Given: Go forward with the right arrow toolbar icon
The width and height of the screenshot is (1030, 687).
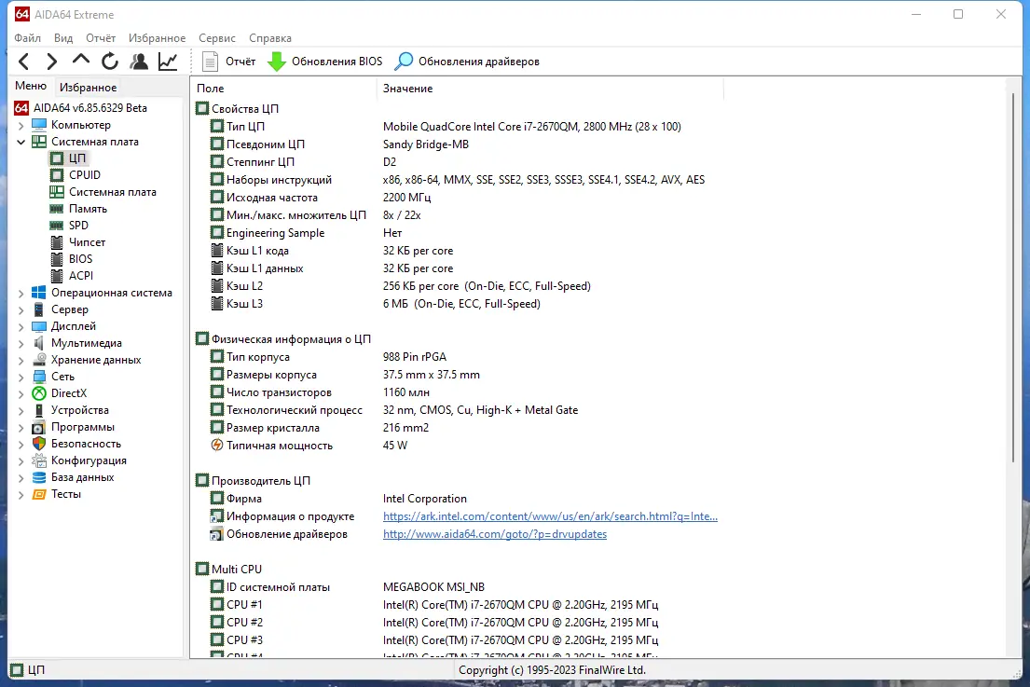Looking at the screenshot, I should coord(52,62).
